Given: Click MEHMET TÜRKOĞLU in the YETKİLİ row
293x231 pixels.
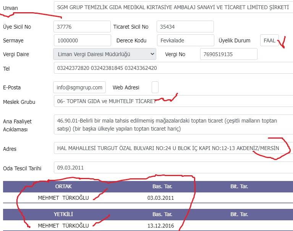Looking at the screenshot, I should coord(63,226).
